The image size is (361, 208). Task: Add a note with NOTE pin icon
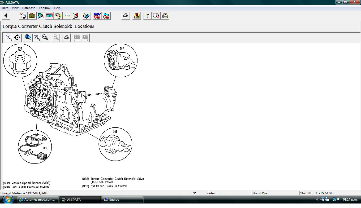tap(136, 16)
